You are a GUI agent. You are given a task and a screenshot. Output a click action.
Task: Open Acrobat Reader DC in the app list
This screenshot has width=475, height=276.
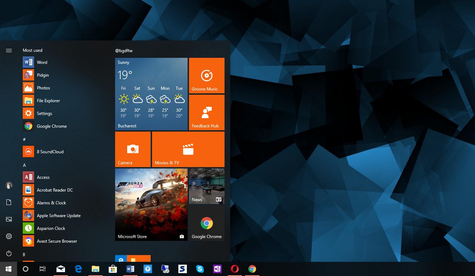pyautogui.click(x=64, y=190)
